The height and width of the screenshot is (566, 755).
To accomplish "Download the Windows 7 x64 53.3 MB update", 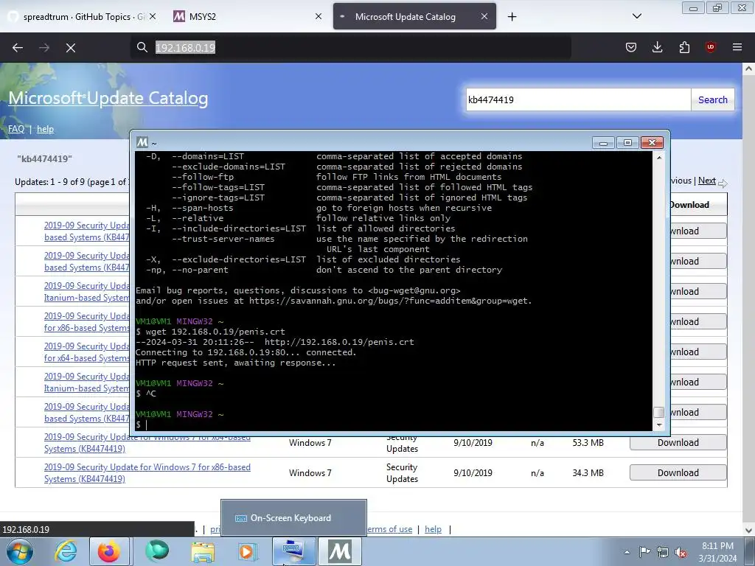I will pos(678,442).
